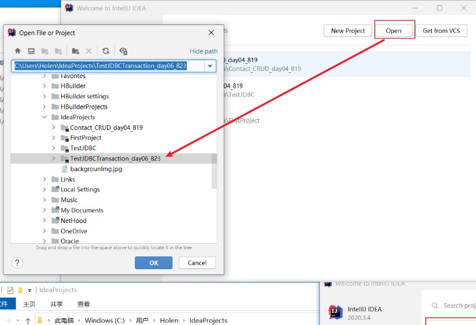This screenshot has height=325, width=476.
Task: Click New Project in the Welcome window
Action: click(x=348, y=30)
